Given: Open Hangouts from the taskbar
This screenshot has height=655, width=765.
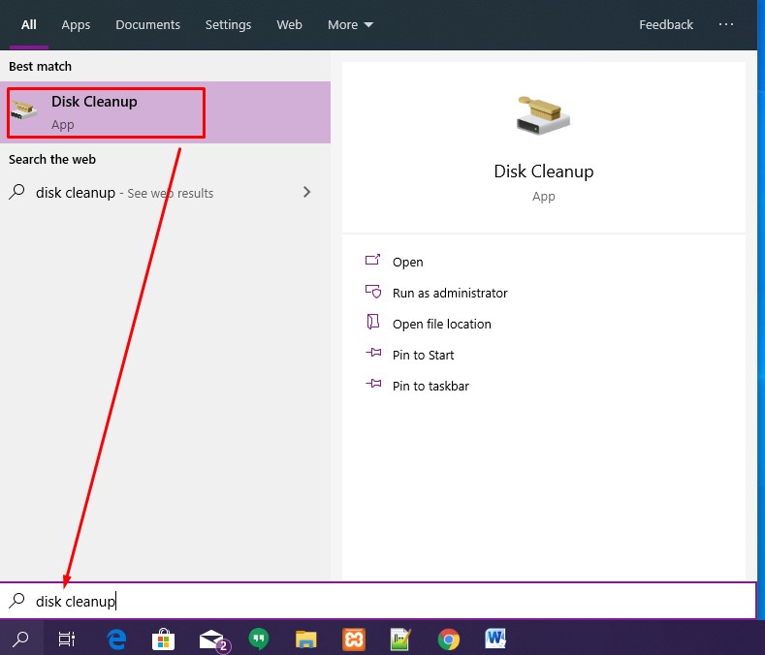Looking at the screenshot, I should click(259, 639).
